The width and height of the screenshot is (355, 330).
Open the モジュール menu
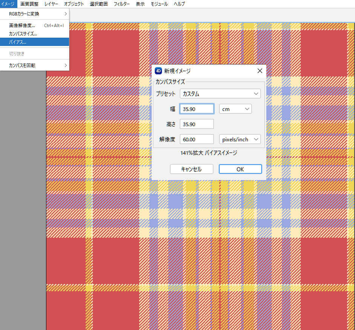159,4
